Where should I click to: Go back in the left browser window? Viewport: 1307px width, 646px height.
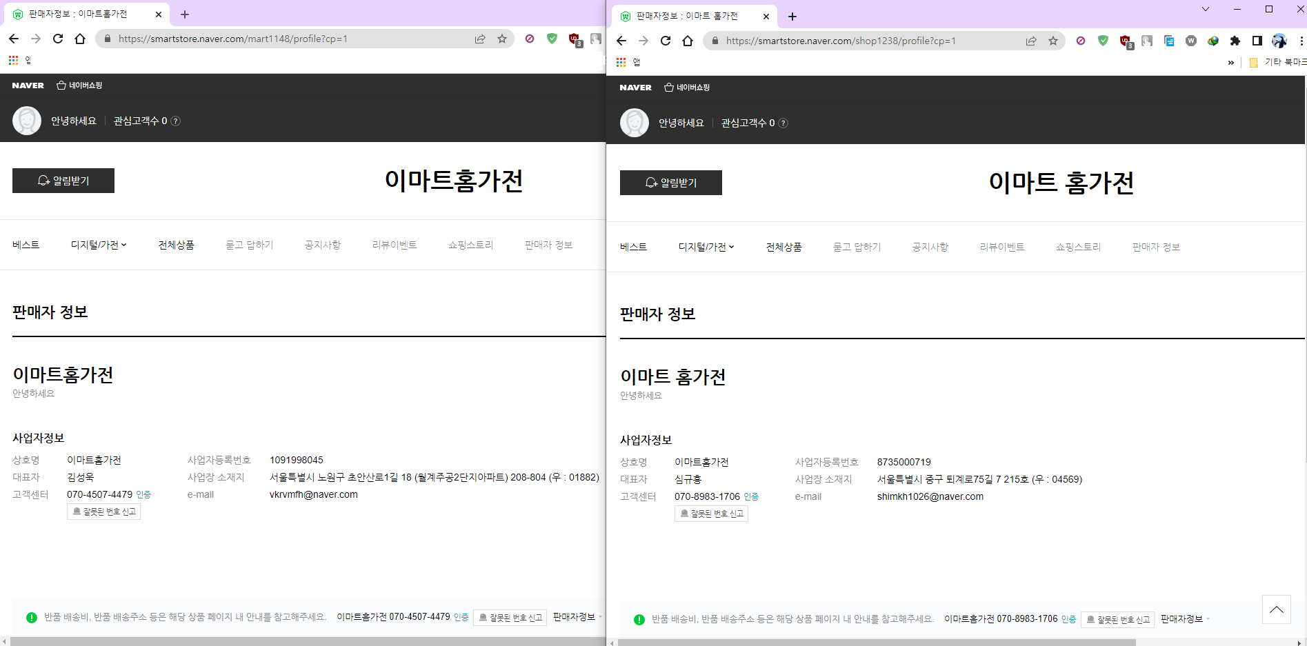(x=14, y=39)
